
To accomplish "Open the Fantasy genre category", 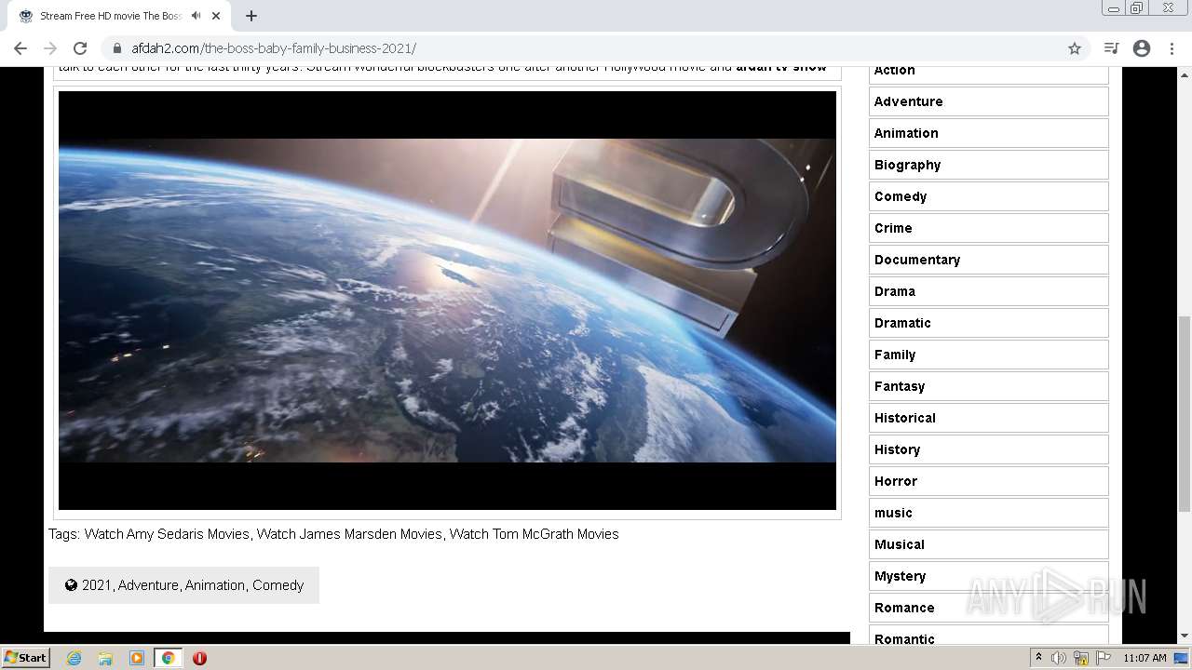I will tap(989, 386).
